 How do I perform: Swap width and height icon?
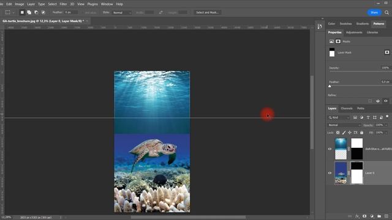coord(160,12)
